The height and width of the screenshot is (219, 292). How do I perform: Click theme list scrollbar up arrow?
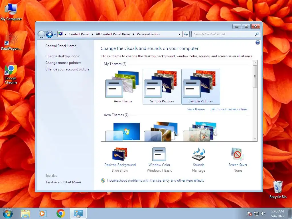point(255,63)
